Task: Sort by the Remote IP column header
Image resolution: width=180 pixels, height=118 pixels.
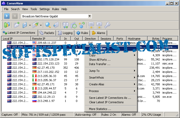Action: pyautogui.click(x=46, y=39)
